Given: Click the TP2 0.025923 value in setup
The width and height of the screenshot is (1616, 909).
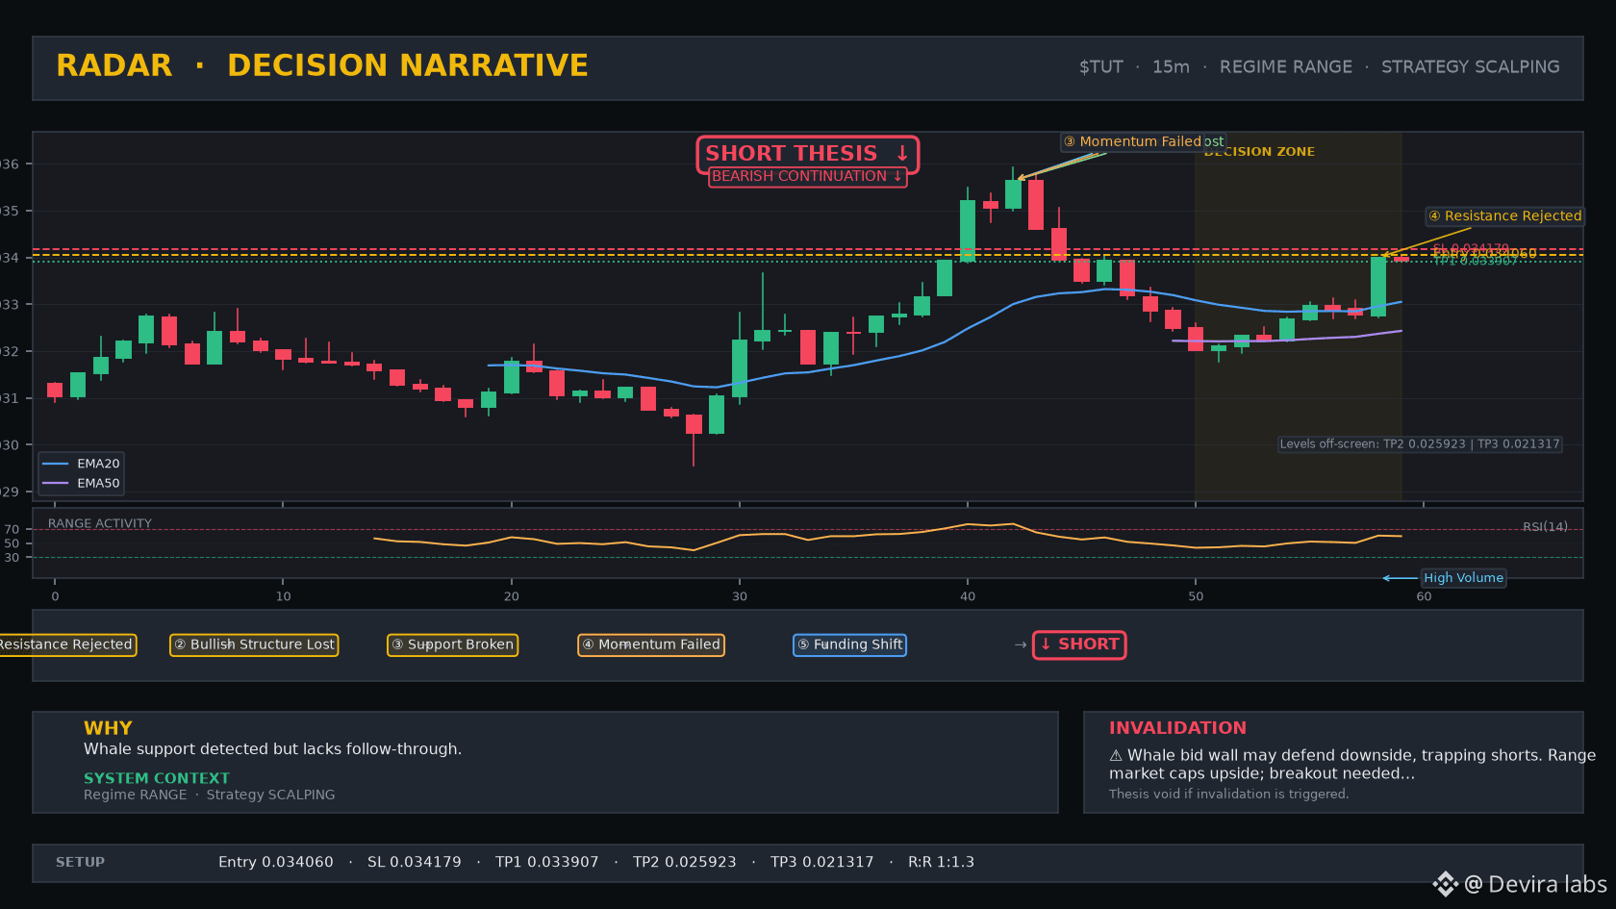Looking at the screenshot, I should (x=685, y=863).
